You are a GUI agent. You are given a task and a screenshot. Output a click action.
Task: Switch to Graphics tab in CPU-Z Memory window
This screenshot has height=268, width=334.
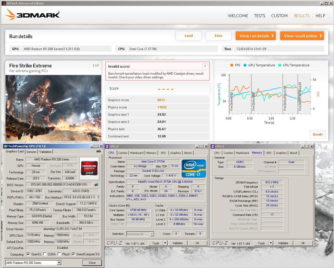coord(281,153)
